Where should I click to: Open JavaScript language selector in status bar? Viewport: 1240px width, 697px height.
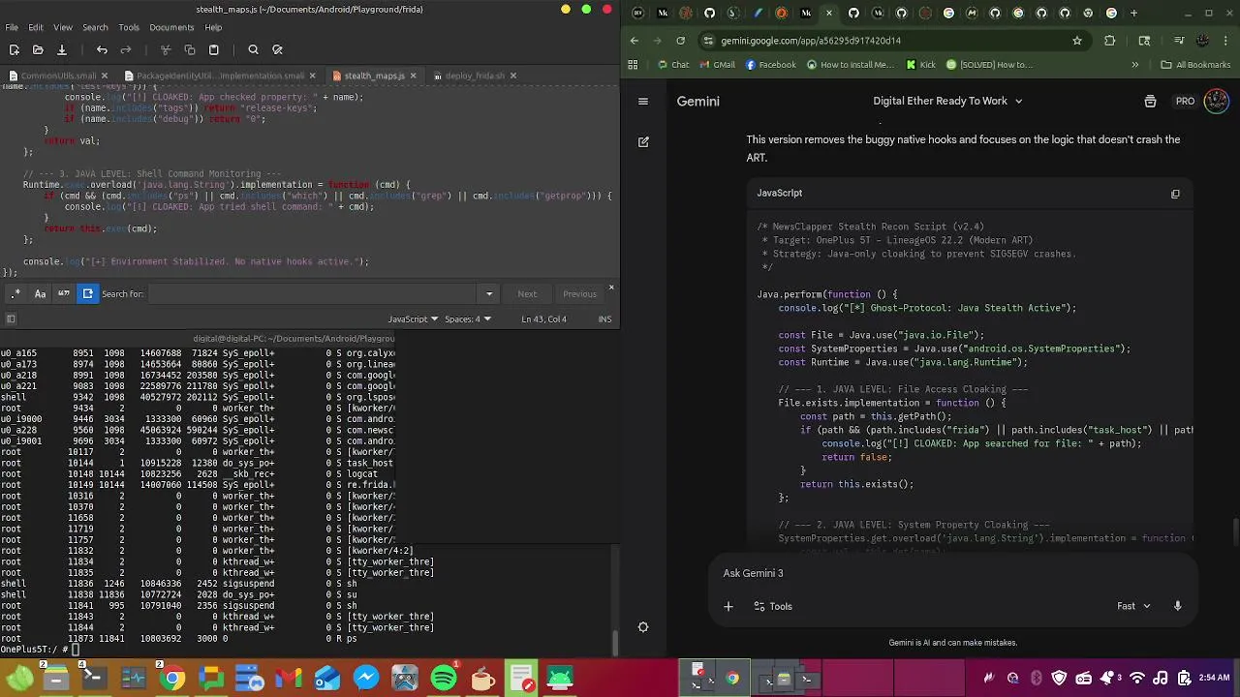coord(413,319)
